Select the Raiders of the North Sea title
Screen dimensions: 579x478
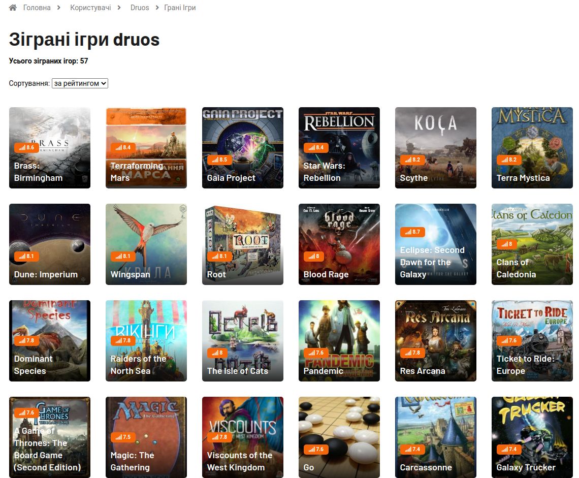(x=139, y=365)
